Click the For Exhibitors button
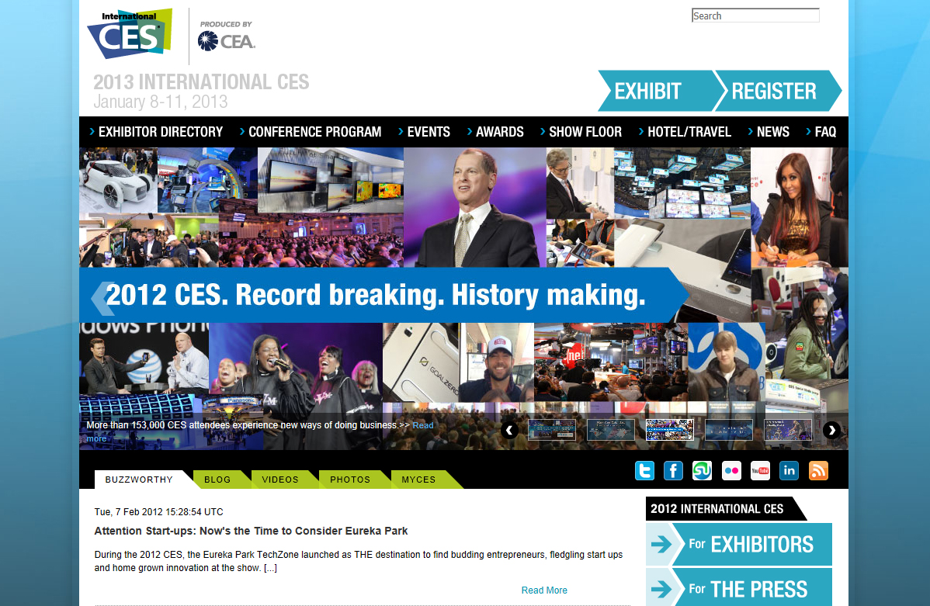The height and width of the screenshot is (606, 930). (739, 545)
